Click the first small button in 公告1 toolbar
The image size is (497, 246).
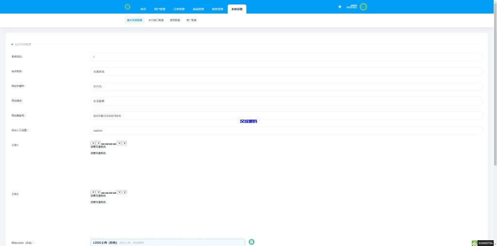(103, 143)
